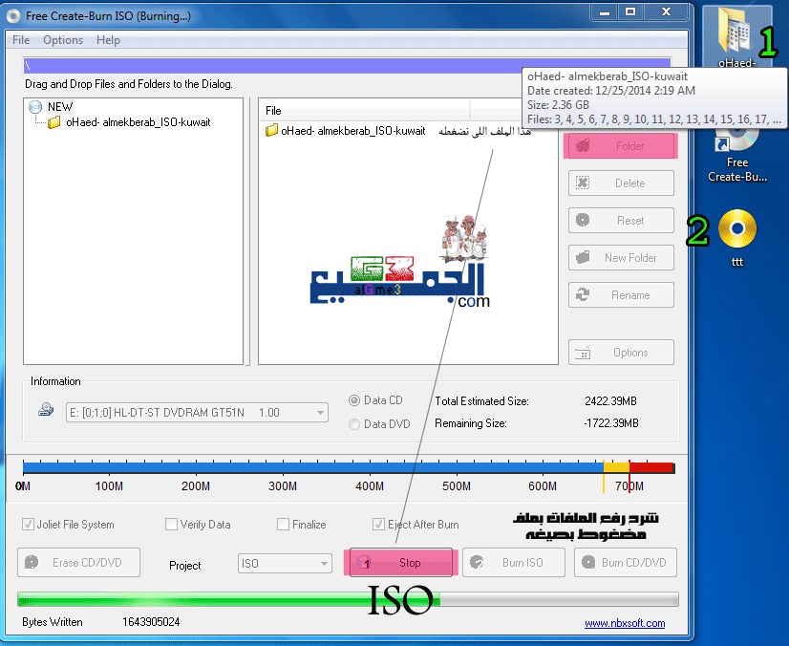
Task: Click the Burn ISO button label
Action: (x=522, y=563)
